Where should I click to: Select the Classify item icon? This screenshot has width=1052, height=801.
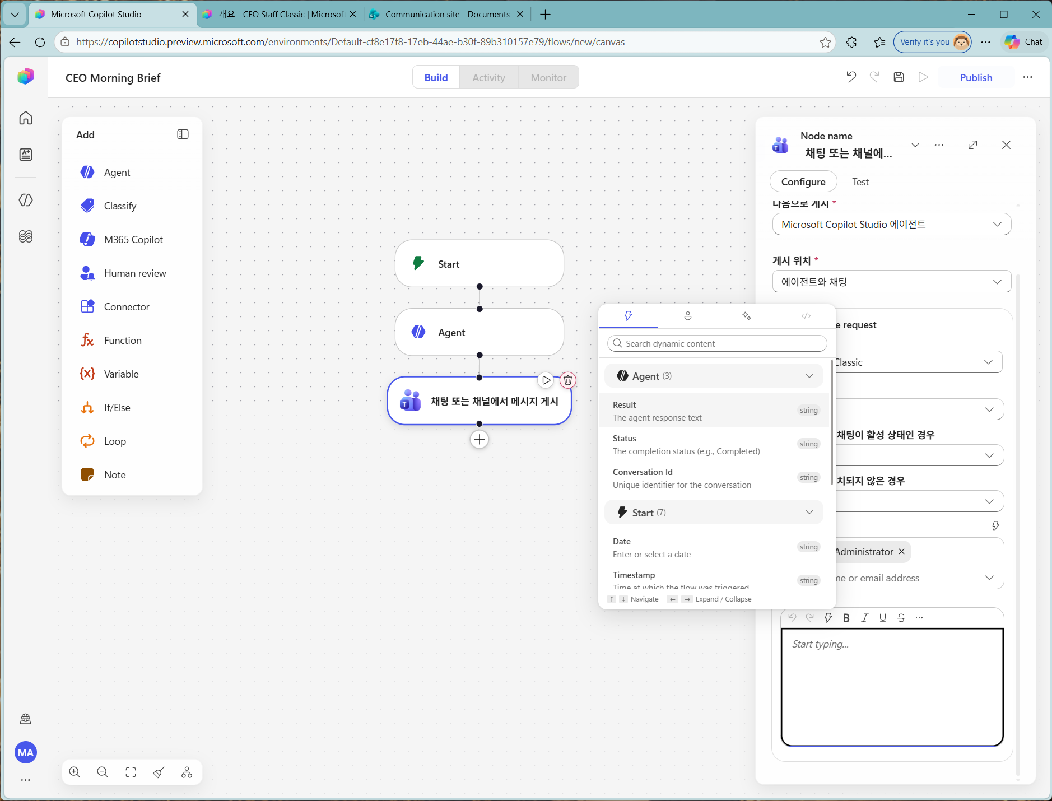[x=87, y=206]
